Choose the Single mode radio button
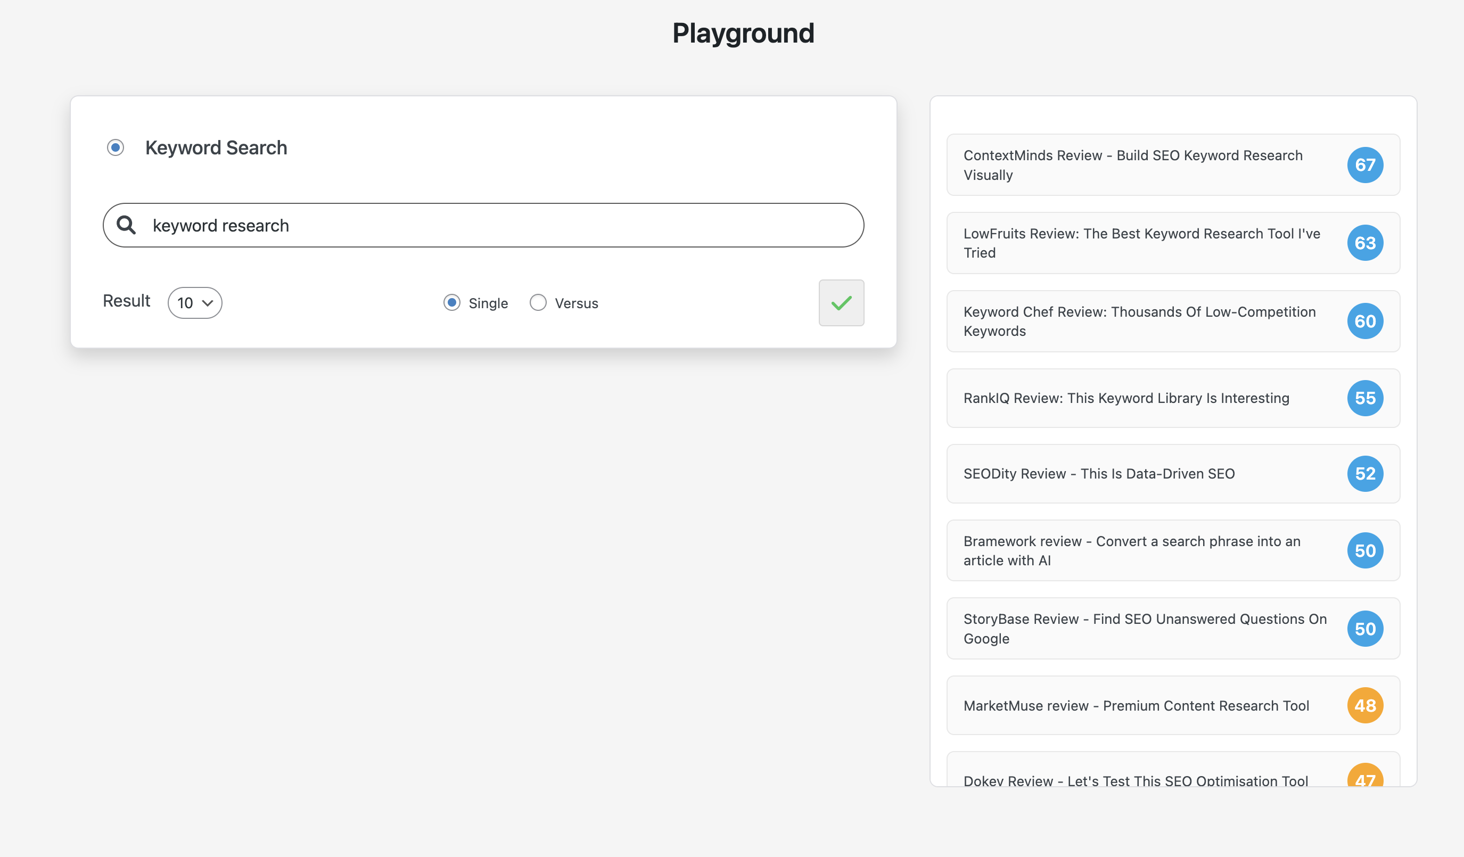 [x=451, y=303]
